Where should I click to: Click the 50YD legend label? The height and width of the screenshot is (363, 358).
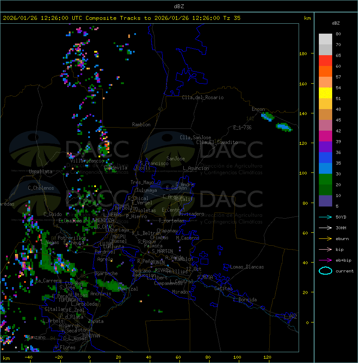click(341, 217)
